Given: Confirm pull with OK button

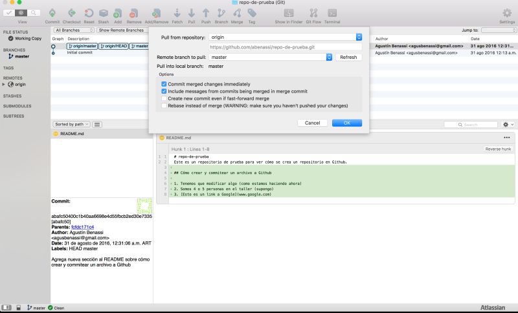Looking at the screenshot, I should 347,123.
